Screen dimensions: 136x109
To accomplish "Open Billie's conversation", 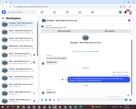I will coord(18,62).
